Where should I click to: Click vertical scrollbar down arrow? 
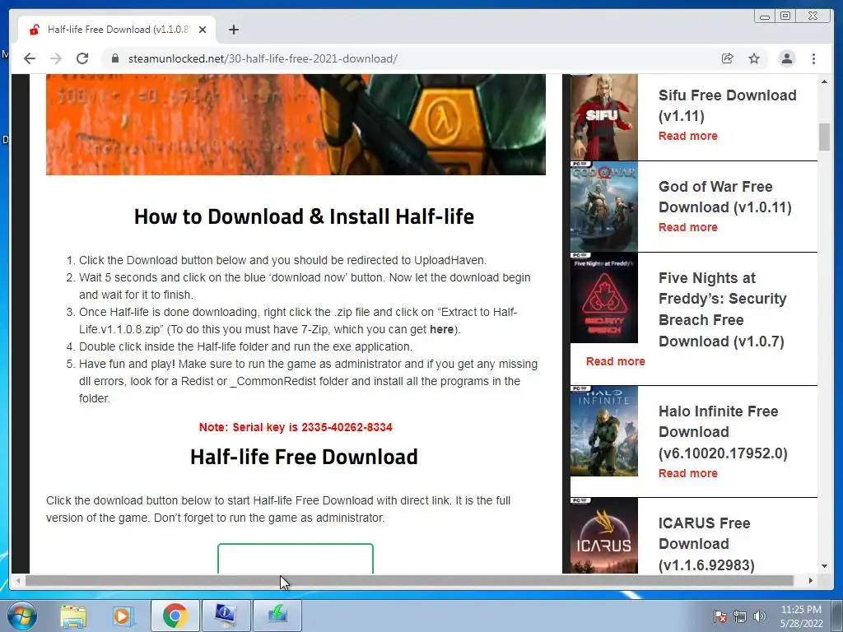click(x=824, y=566)
